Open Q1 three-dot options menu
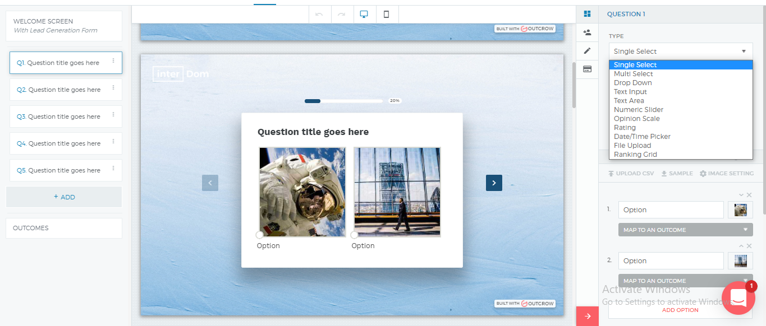 pyautogui.click(x=113, y=60)
